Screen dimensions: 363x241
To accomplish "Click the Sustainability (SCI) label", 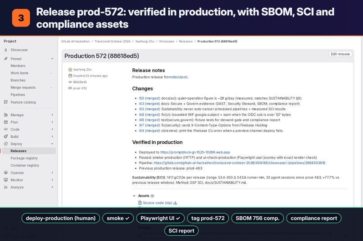I will (149, 177).
